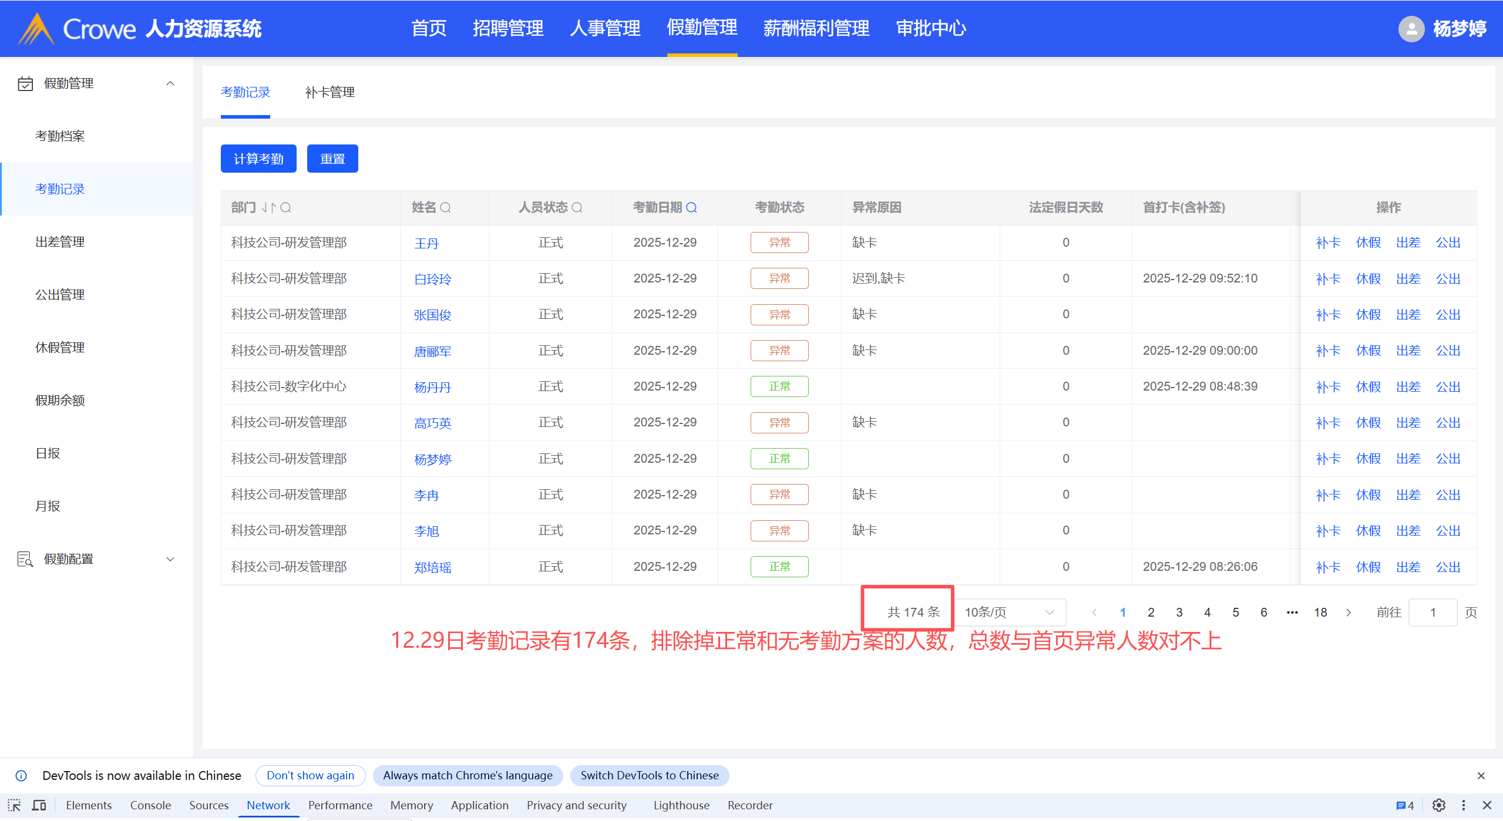Click the go-to page number input
1503x821 pixels.
1433,613
